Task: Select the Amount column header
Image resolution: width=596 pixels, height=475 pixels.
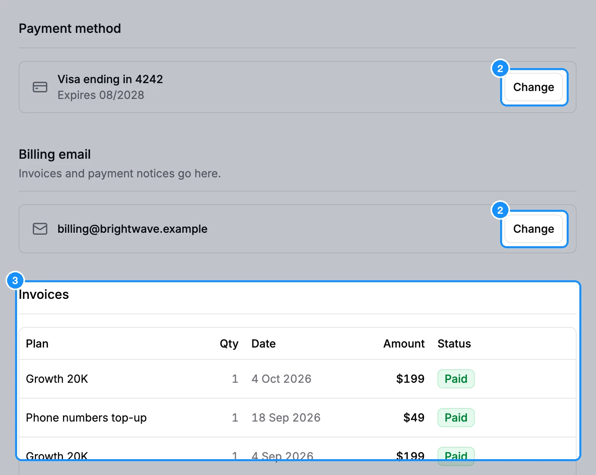Action: tap(404, 344)
